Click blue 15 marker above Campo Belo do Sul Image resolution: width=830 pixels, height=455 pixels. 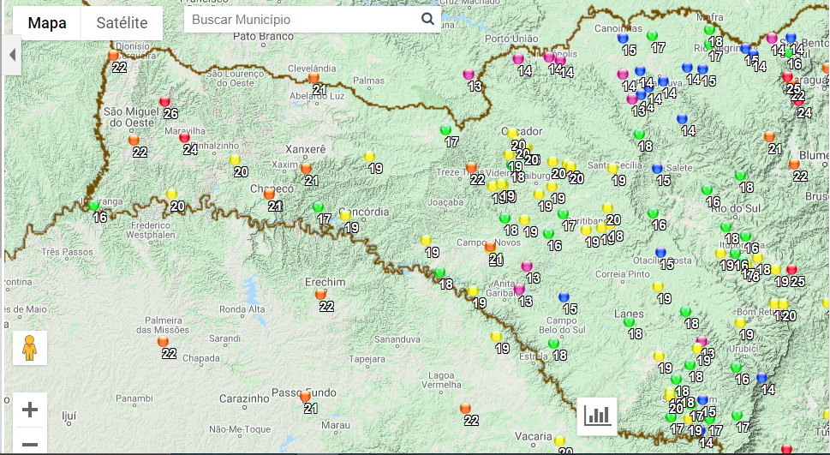tap(564, 297)
